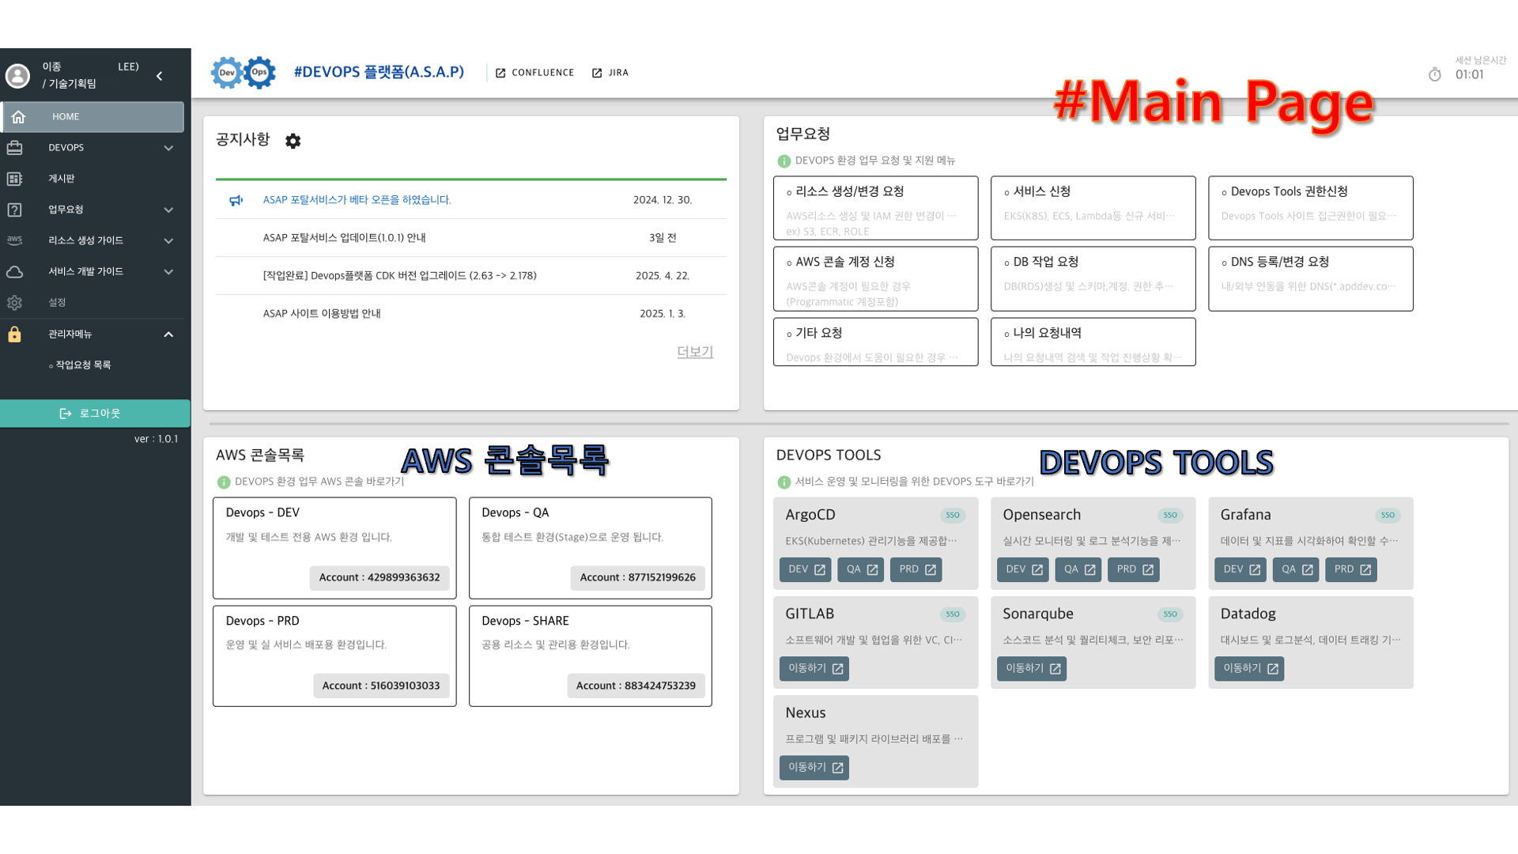The image size is (1518, 854).
Task: Click the notice settings gear icon
Action: point(293,141)
